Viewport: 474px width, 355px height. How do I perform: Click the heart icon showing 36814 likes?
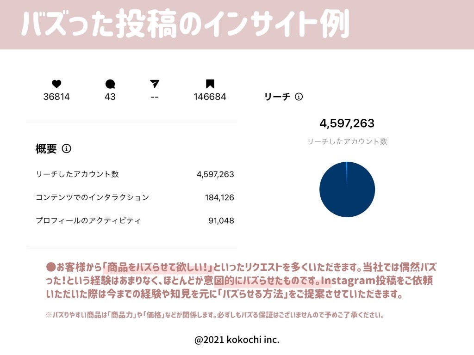pyautogui.click(x=56, y=84)
